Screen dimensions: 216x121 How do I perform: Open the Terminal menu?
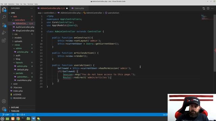tap(30, 4)
